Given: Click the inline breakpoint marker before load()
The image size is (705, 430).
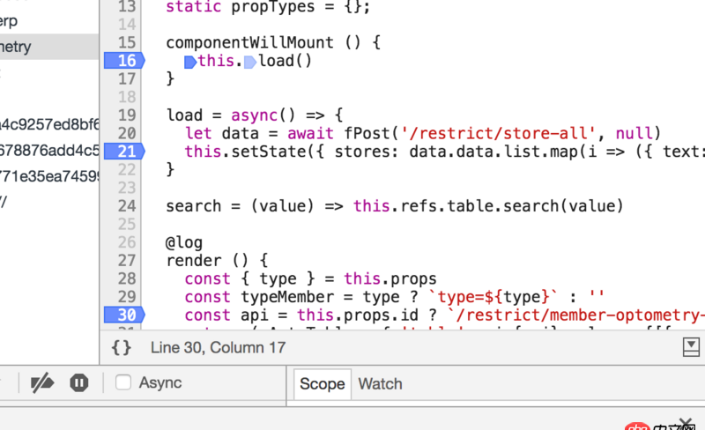Looking at the screenshot, I should (250, 62).
